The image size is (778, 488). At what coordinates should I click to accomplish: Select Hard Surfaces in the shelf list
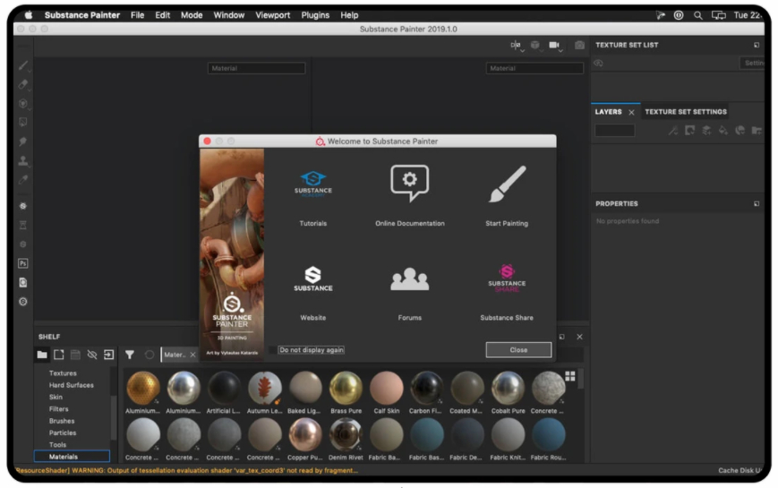tap(71, 385)
